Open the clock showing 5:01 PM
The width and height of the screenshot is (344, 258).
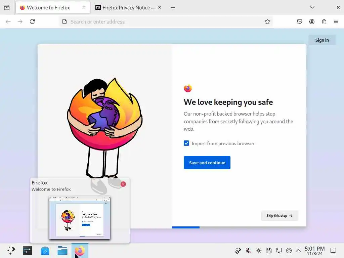click(314, 251)
